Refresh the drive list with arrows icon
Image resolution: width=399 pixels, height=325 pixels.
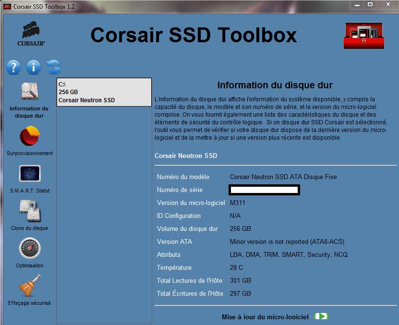[54, 67]
